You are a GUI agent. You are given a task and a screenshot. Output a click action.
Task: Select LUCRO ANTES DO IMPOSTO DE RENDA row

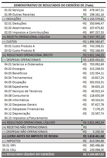(x=53, y=136)
